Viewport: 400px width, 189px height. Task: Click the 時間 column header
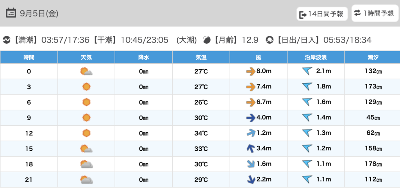point(29,57)
